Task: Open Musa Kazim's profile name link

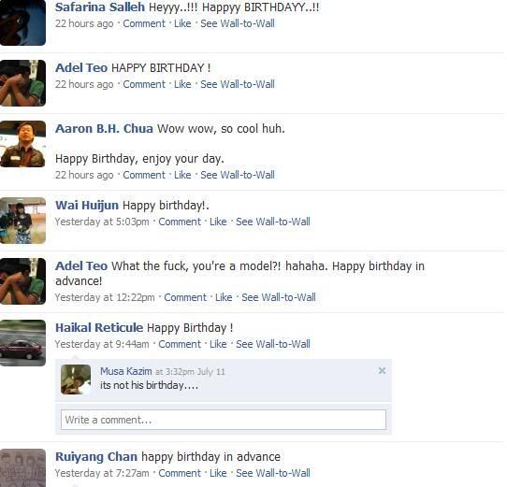Action: click(125, 371)
